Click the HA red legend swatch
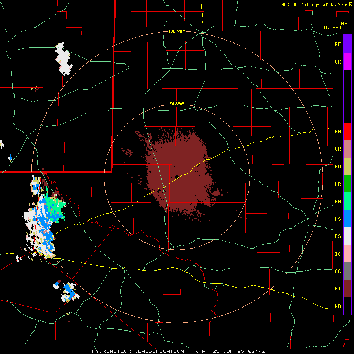 point(347,131)
